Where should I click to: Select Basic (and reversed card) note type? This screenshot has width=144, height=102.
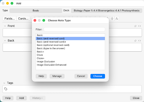point(70,38)
